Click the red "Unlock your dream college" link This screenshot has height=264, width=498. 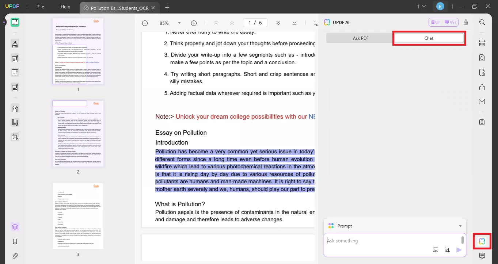[242, 116]
